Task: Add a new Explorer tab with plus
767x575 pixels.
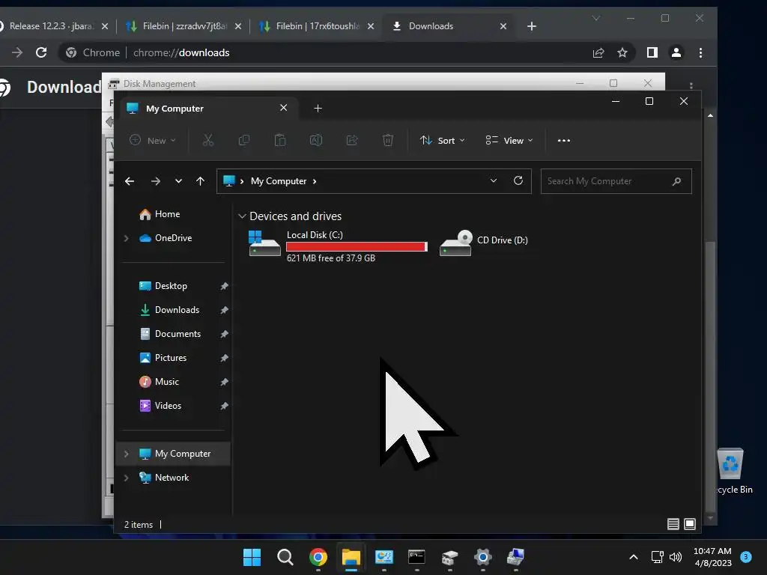Action: point(318,108)
